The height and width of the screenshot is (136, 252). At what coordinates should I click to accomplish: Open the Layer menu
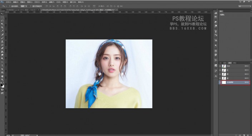coord(30,2)
